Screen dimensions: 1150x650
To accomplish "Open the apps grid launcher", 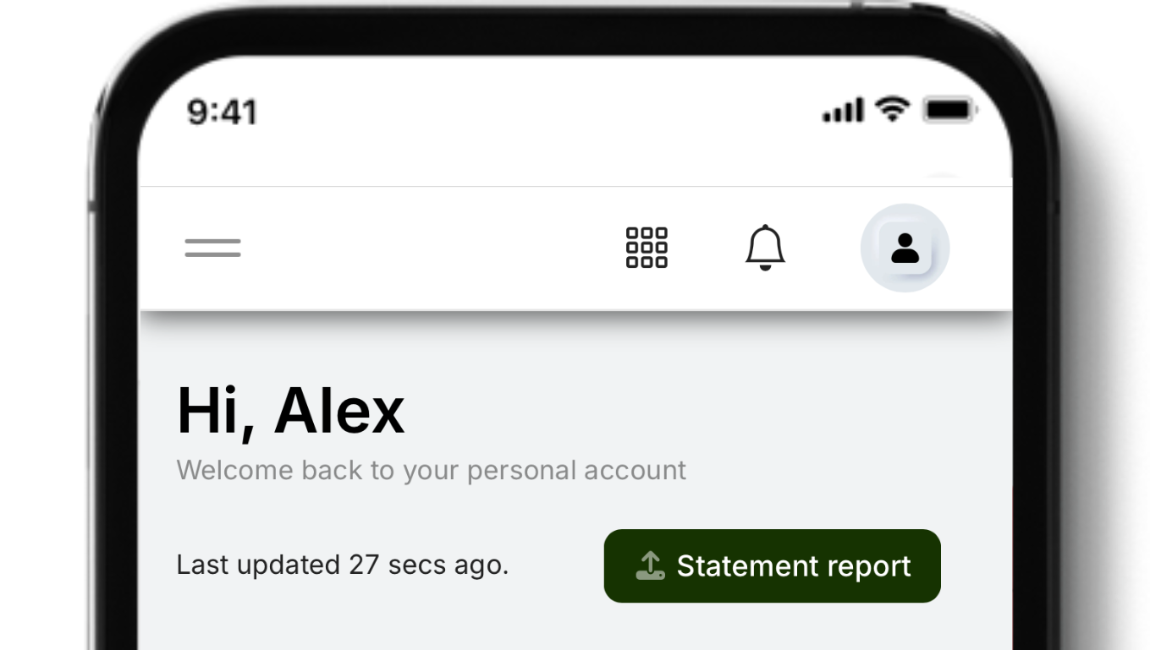I will pos(647,248).
